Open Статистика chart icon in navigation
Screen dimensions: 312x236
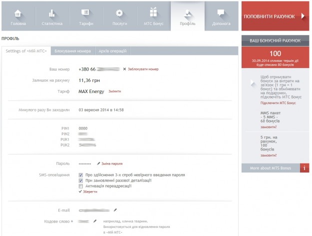pos(52,13)
